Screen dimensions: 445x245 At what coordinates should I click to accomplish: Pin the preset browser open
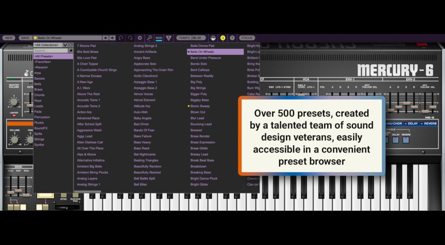[x=71, y=51]
